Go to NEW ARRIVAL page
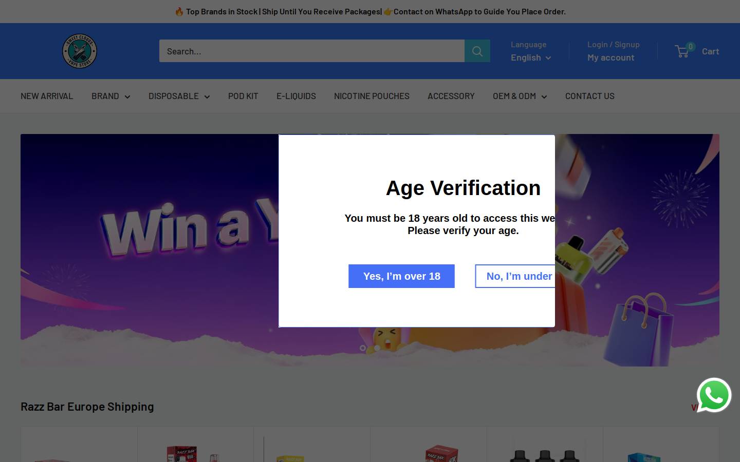 47,96
